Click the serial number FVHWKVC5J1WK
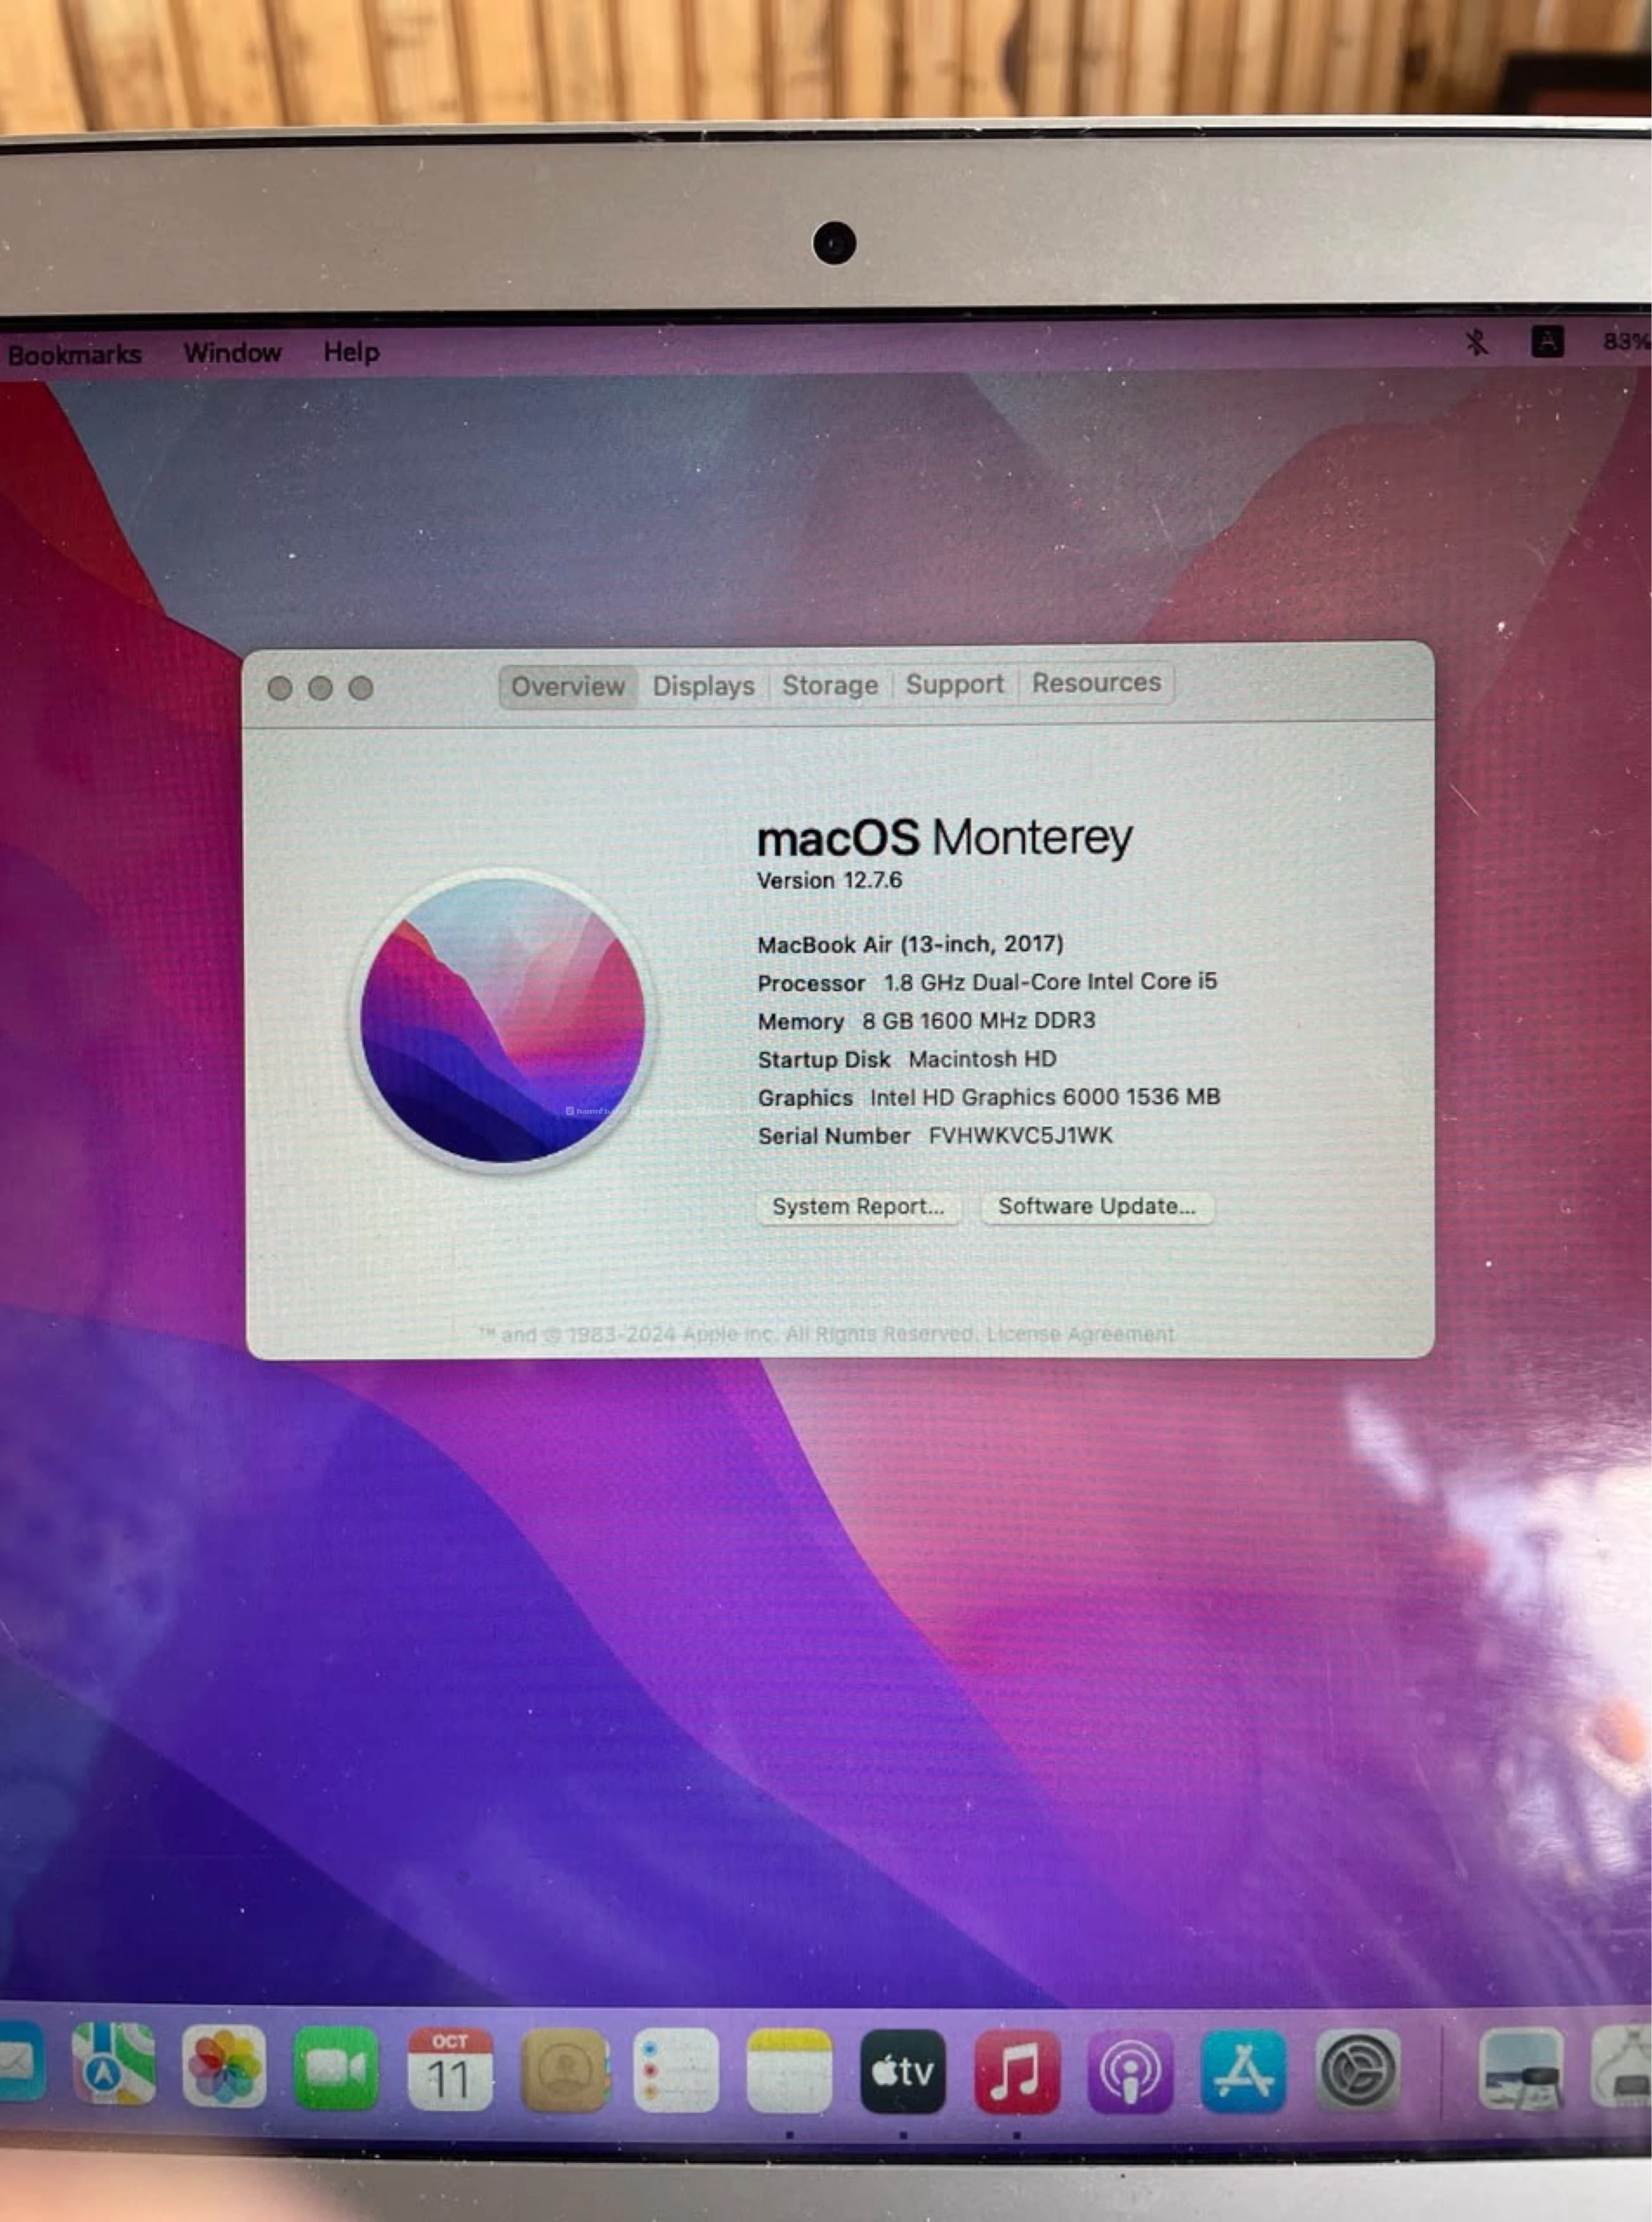Screen dimensions: 1652x2222 coord(1020,1136)
